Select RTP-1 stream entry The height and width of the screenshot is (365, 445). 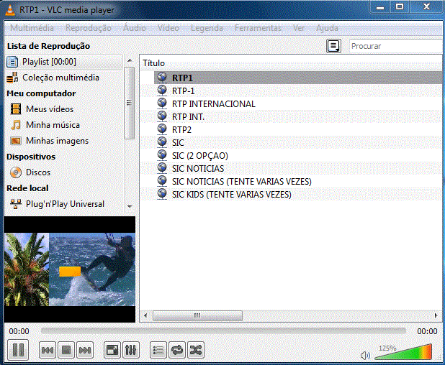click(291, 91)
